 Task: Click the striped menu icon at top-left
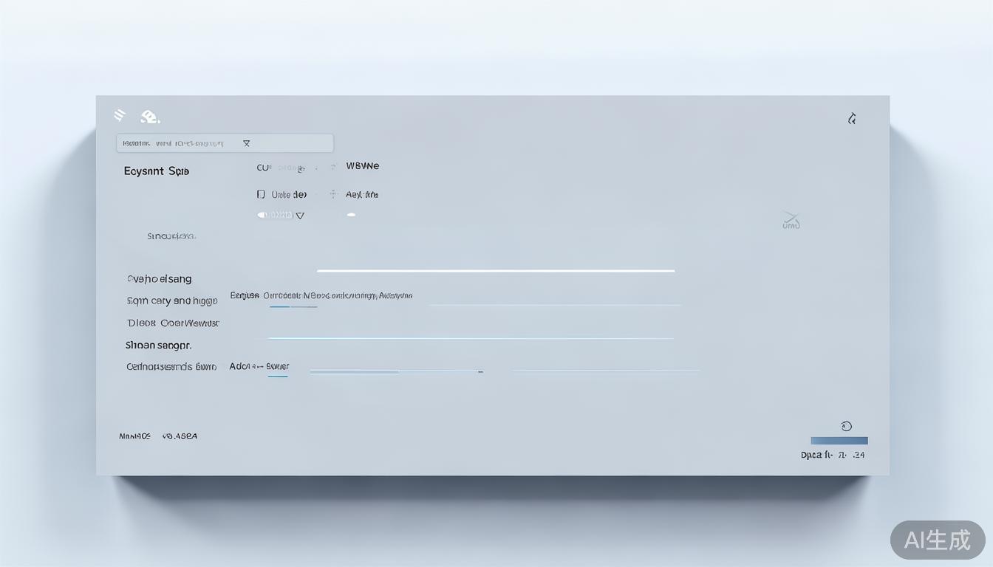pos(120,115)
